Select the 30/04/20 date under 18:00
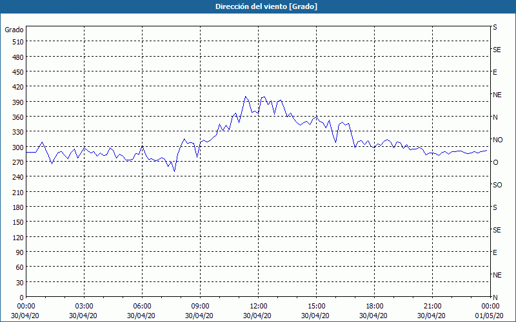This screenshot has height=322, width=516. [373, 316]
